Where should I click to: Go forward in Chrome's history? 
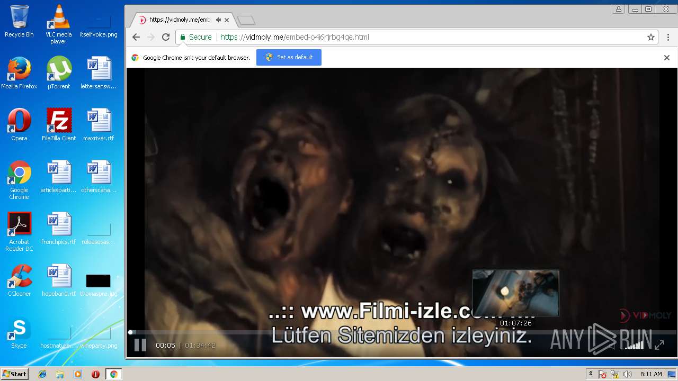[151, 37]
